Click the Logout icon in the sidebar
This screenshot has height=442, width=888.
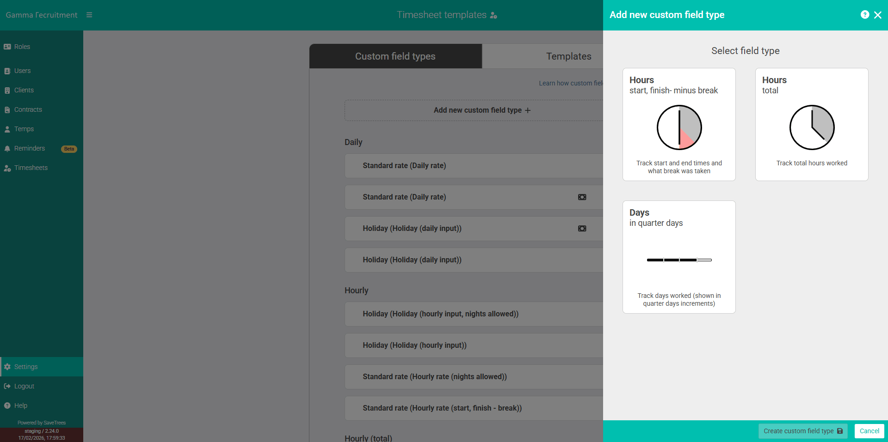pos(6,386)
